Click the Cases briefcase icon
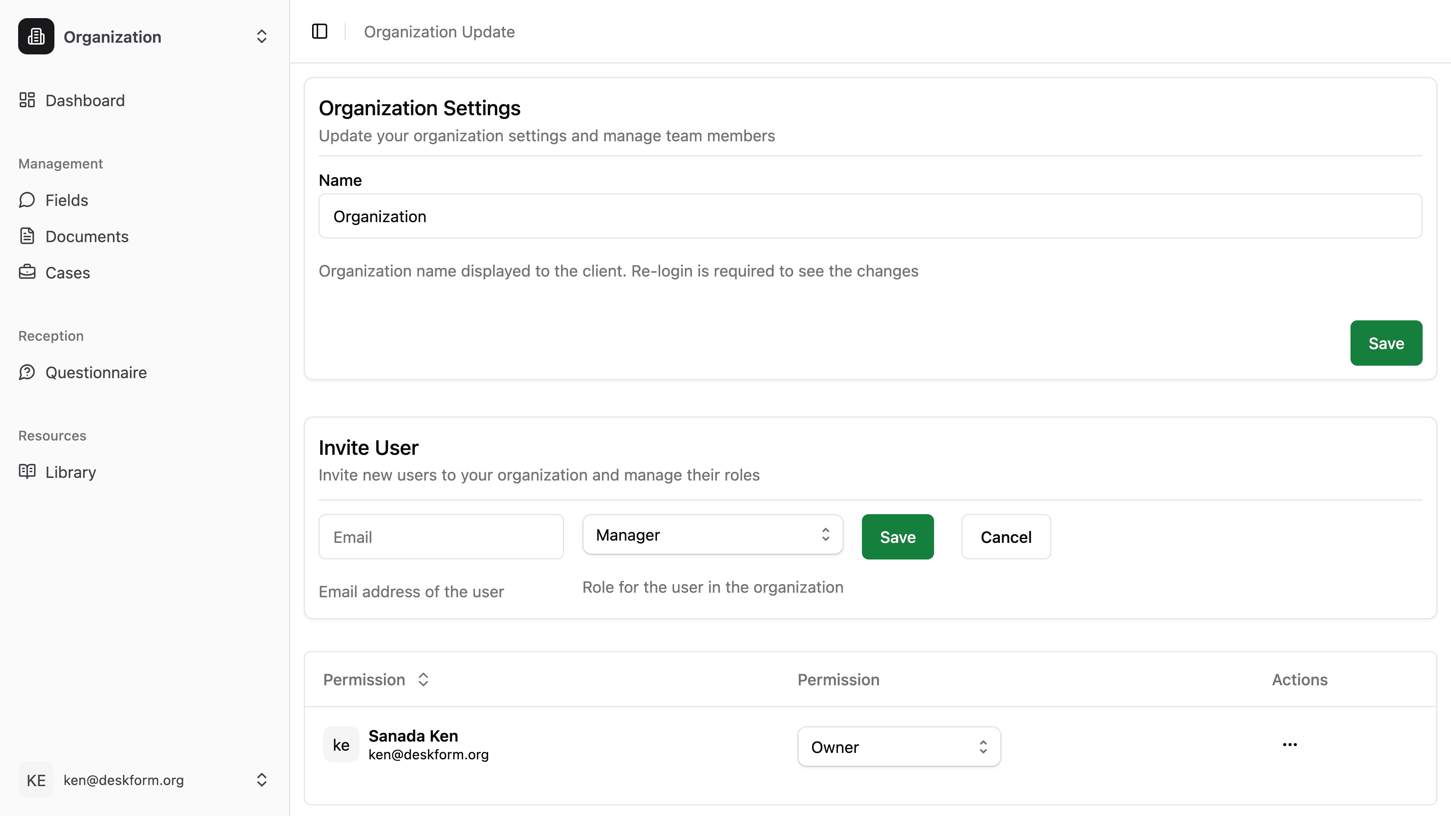This screenshot has width=1451, height=816. click(x=27, y=272)
